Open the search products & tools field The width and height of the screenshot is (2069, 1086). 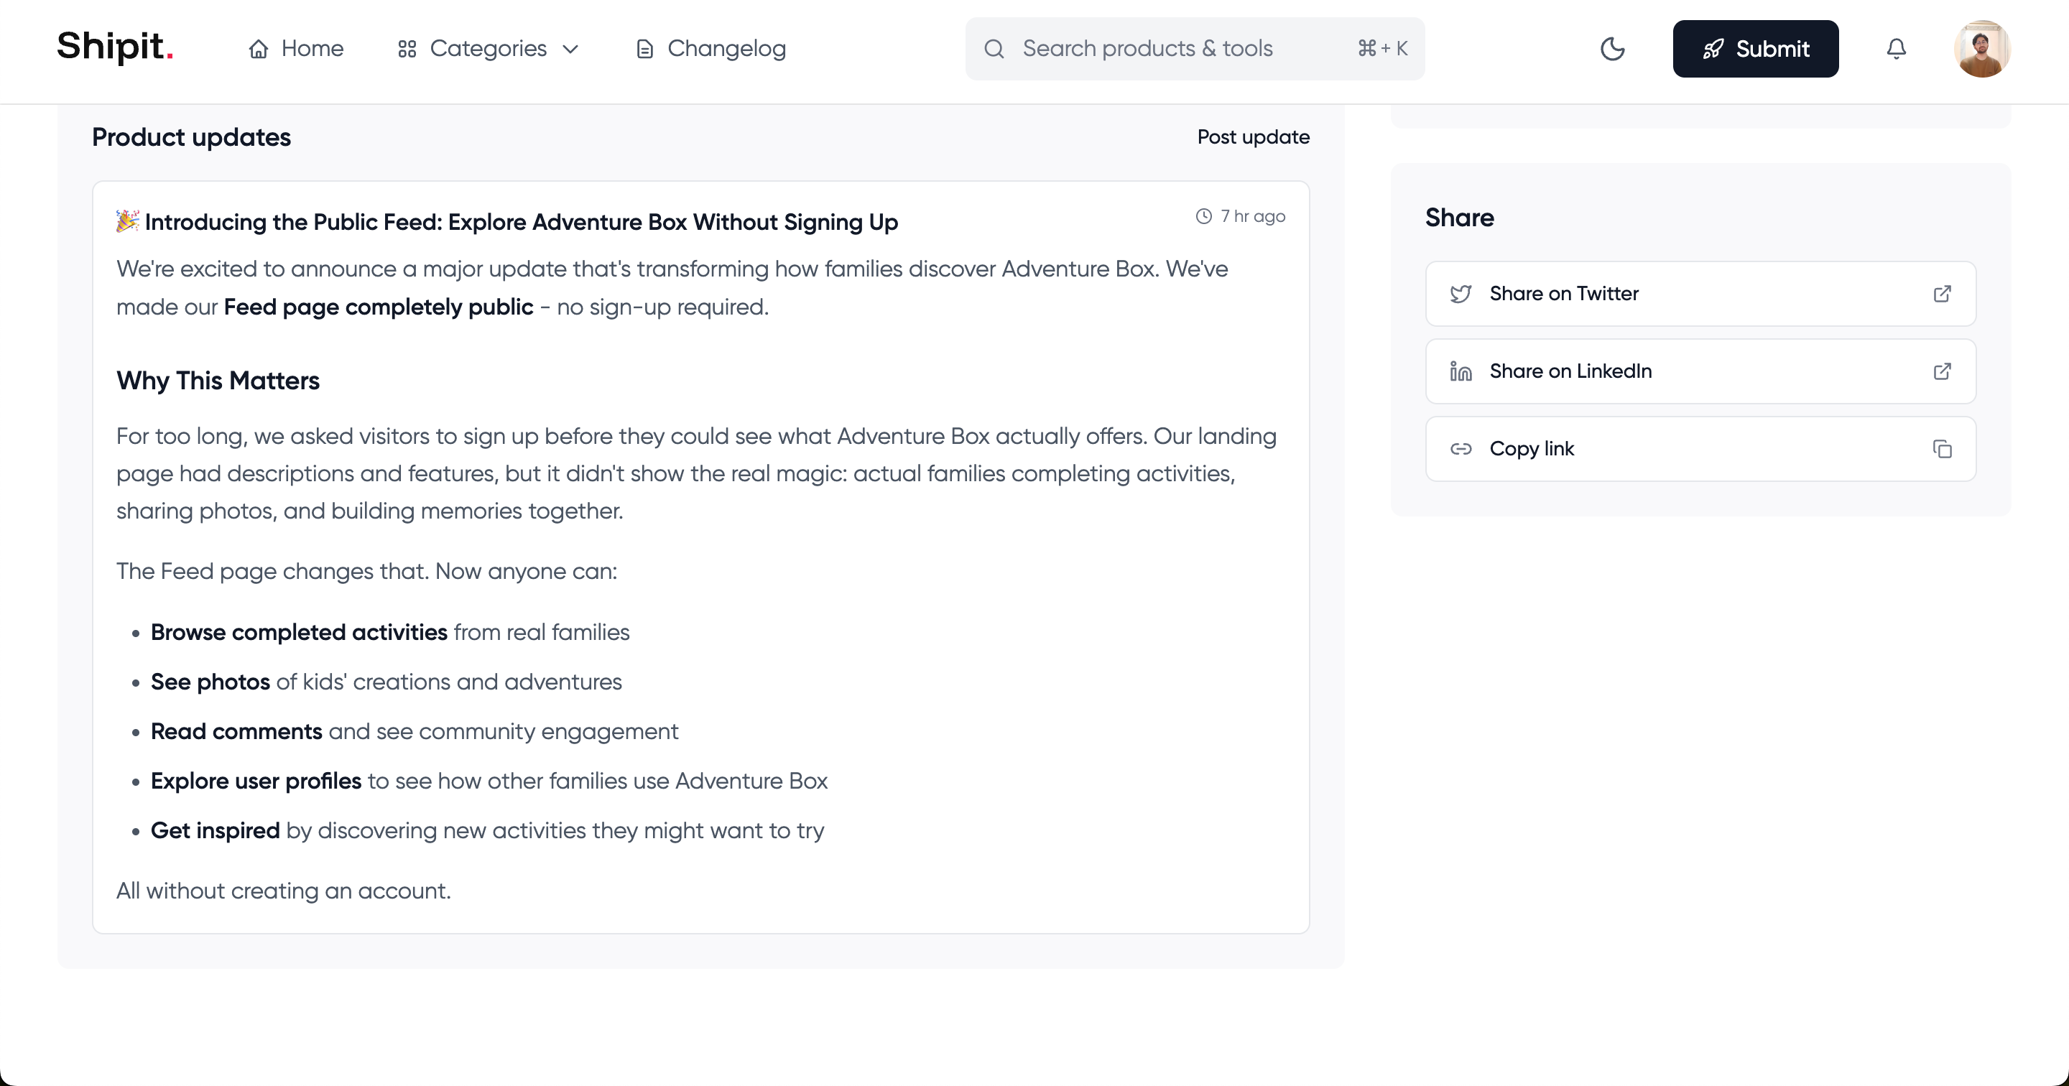pos(1149,48)
